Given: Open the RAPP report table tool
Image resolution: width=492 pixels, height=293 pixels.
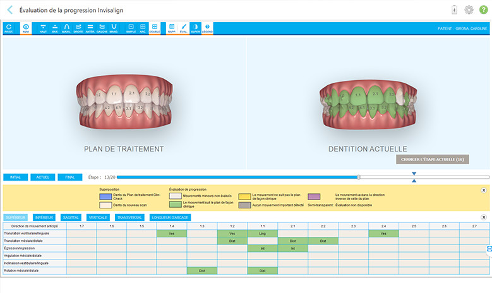Looking at the screenshot, I should [x=172, y=28].
